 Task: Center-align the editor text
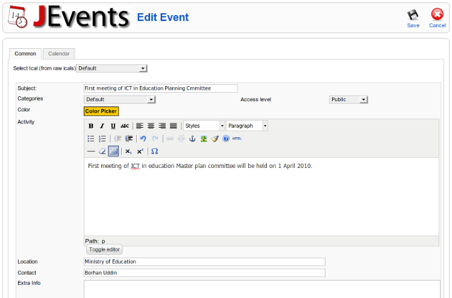(x=151, y=126)
